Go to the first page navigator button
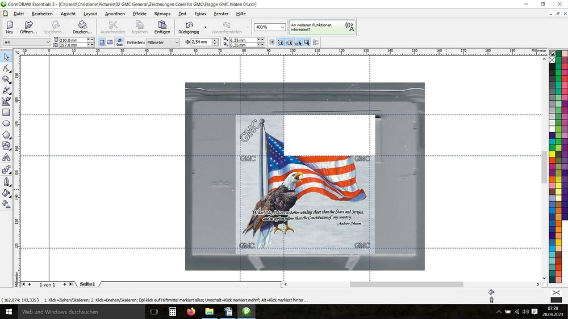 point(23,284)
